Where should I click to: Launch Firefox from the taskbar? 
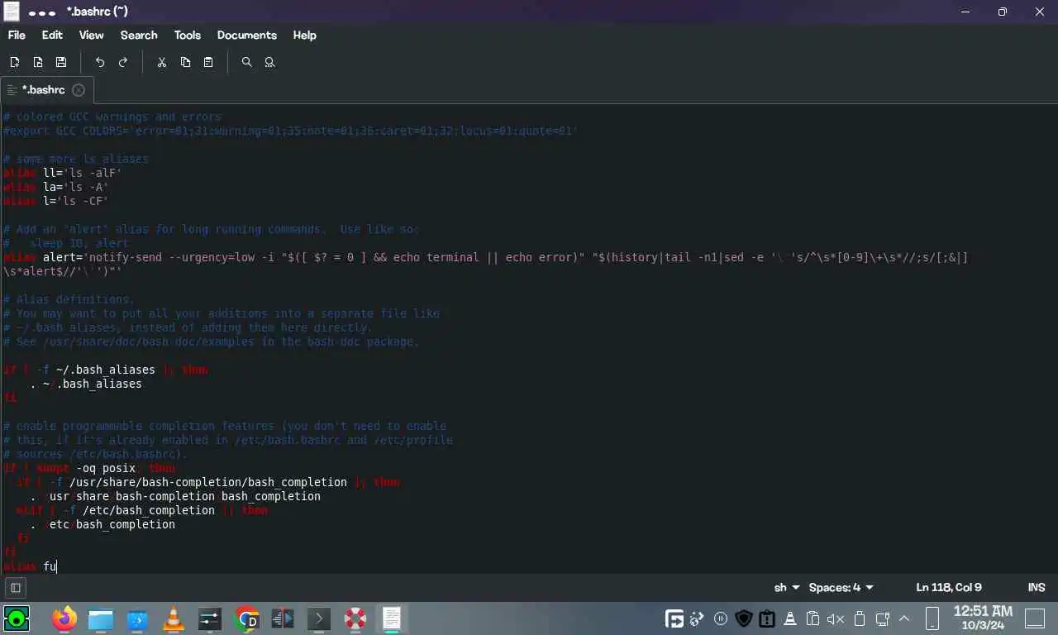(64, 618)
